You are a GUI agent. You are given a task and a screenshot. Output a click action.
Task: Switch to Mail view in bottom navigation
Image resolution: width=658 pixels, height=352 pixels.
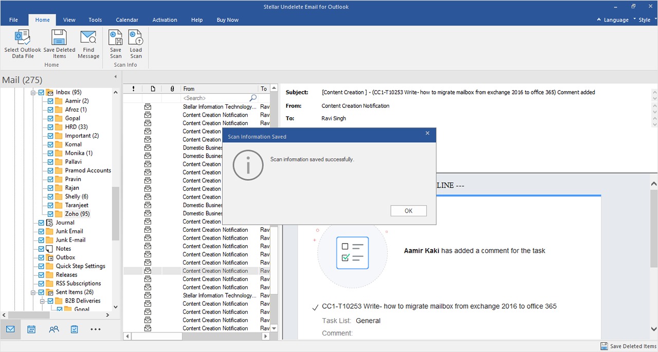(10, 329)
